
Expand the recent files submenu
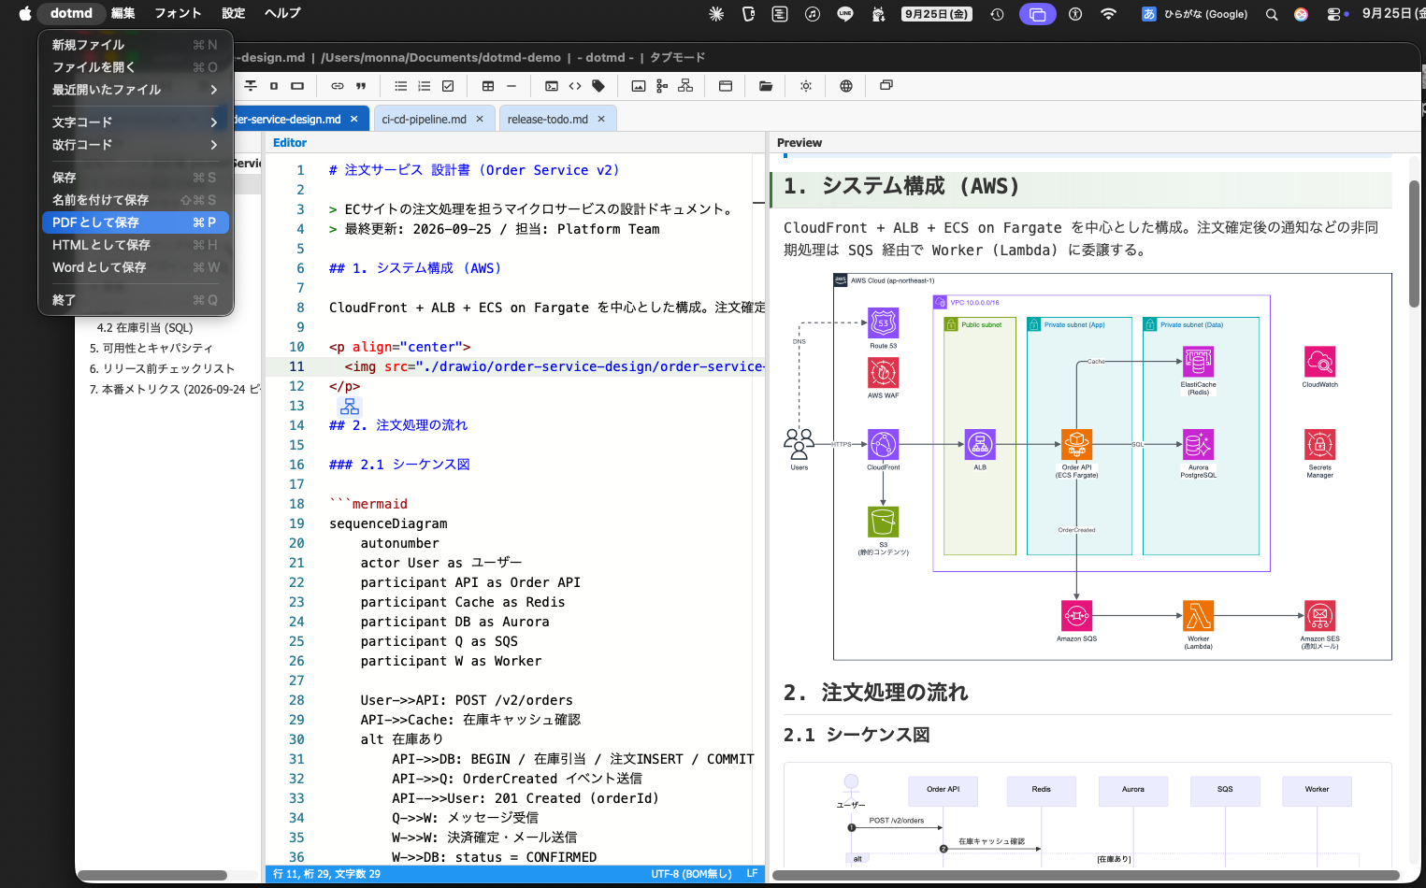[x=136, y=90]
